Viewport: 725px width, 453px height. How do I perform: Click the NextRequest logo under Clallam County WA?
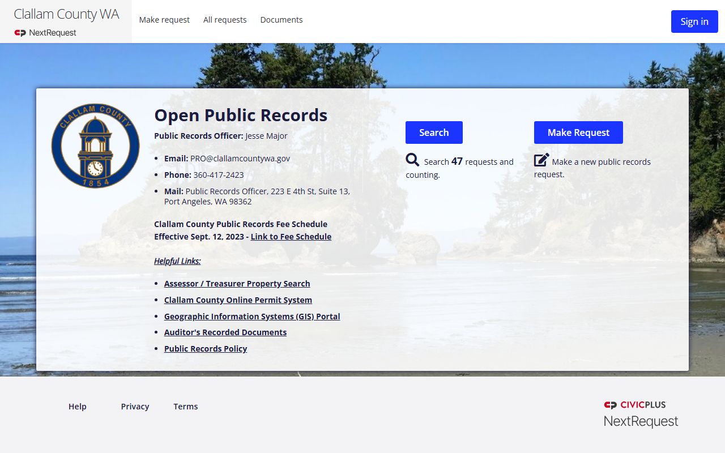tap(45, 33)
